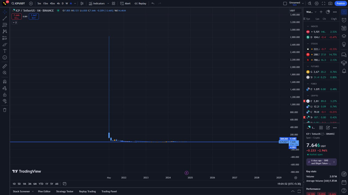Switch to 4h timeframe
Screen dimensions: 348x195
pyautogui.click(x=58, y=4)
